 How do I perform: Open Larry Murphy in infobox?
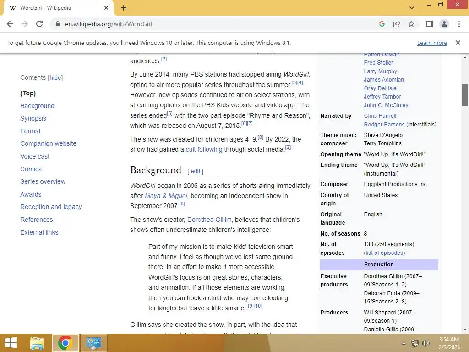381,71
